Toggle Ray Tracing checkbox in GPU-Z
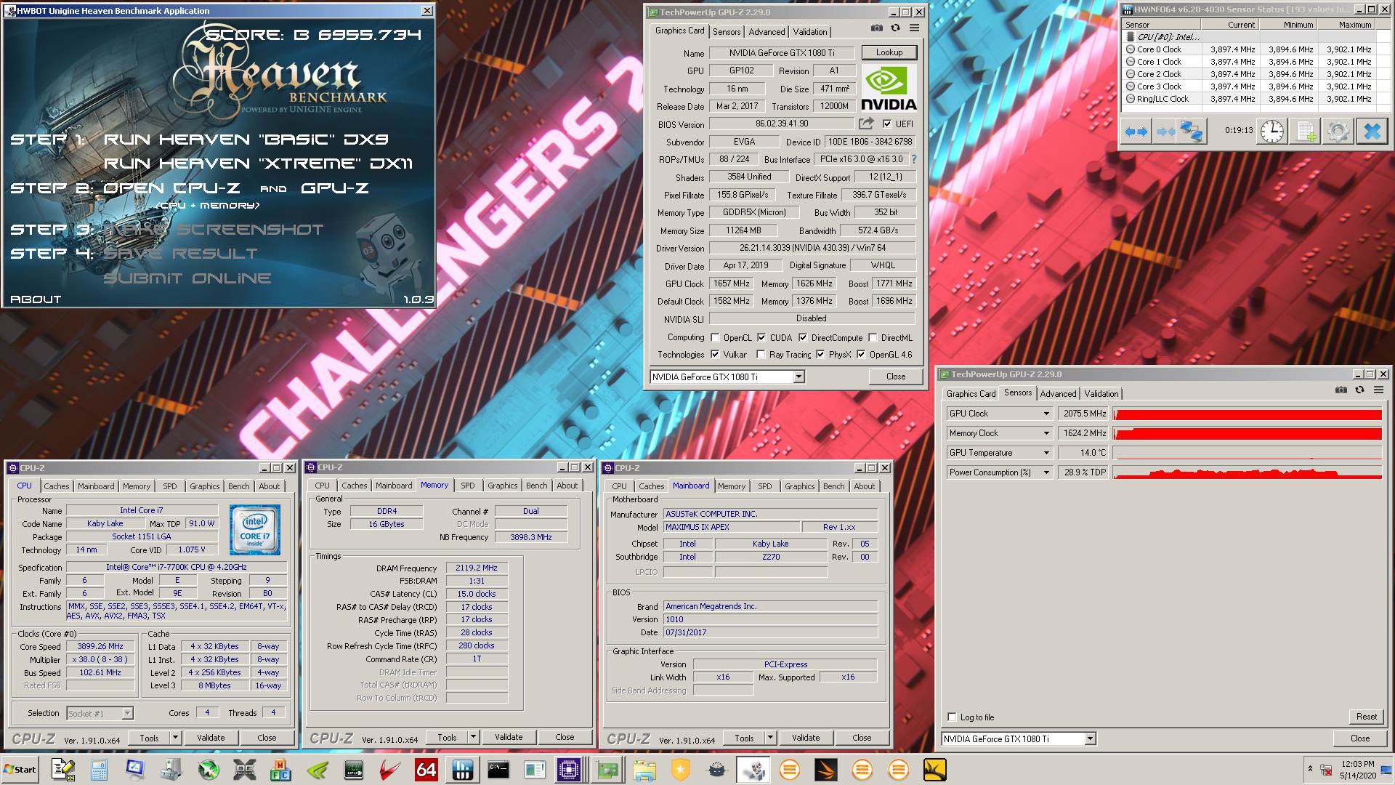Image resolution: width=1395 pixels, height=785 pixels. click(761, 355)
